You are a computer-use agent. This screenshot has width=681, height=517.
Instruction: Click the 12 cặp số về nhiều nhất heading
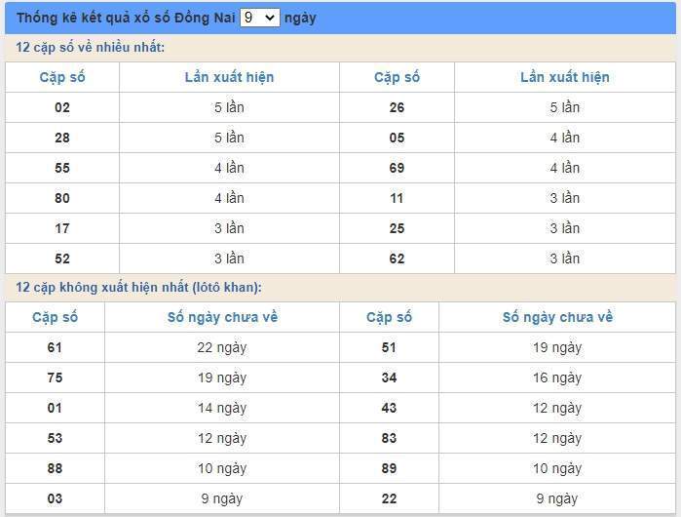coord(91,48)
